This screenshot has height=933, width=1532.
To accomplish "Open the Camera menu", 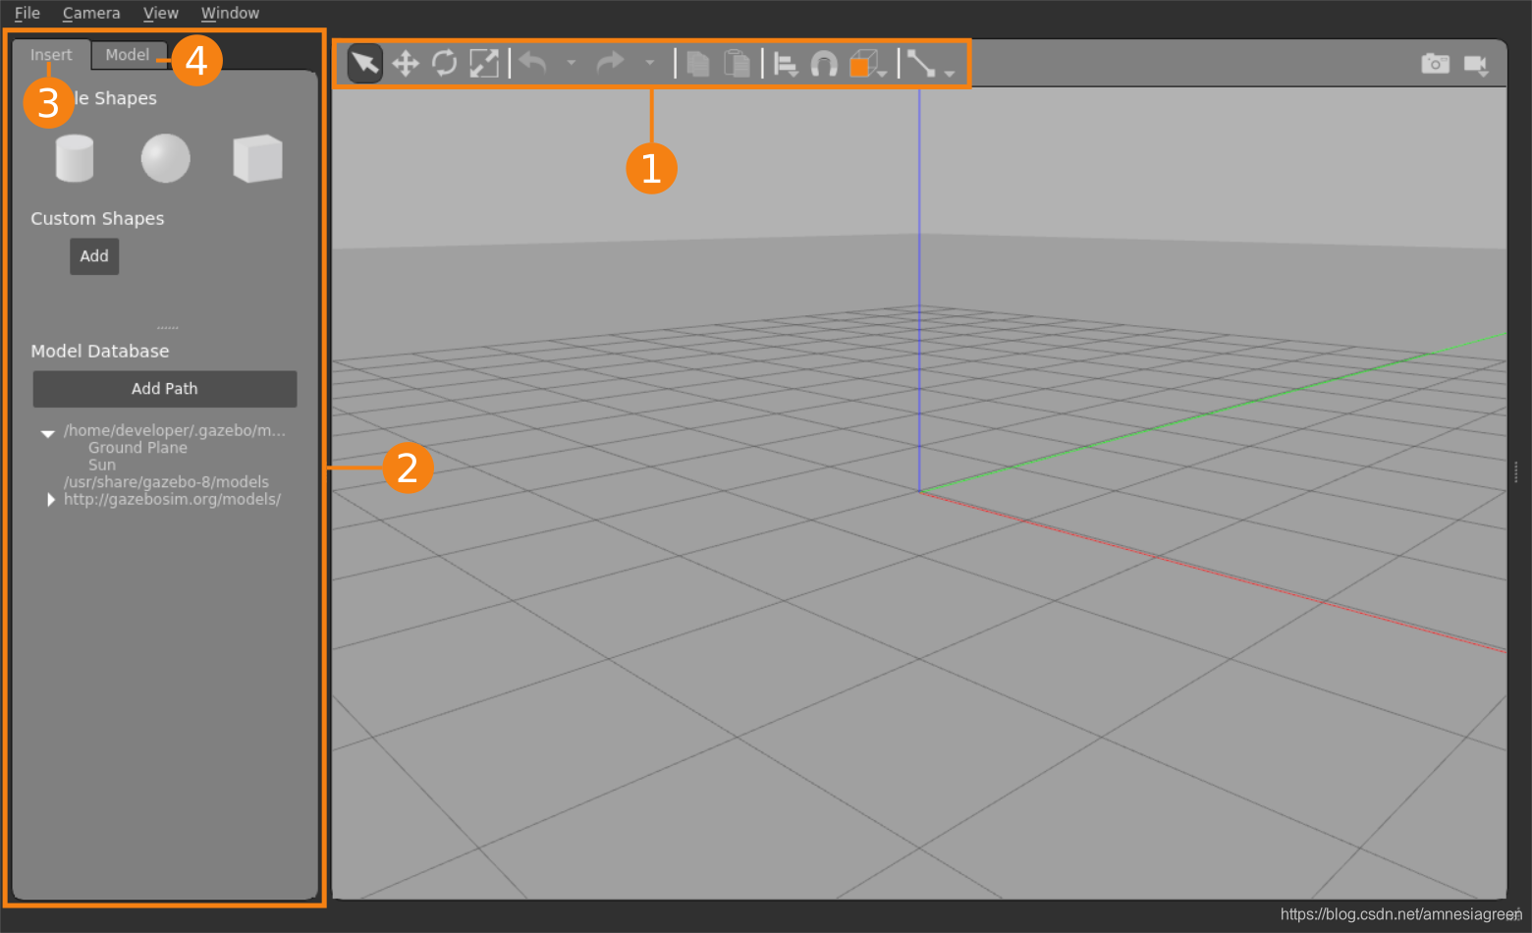I will click(x=91, y=13).
